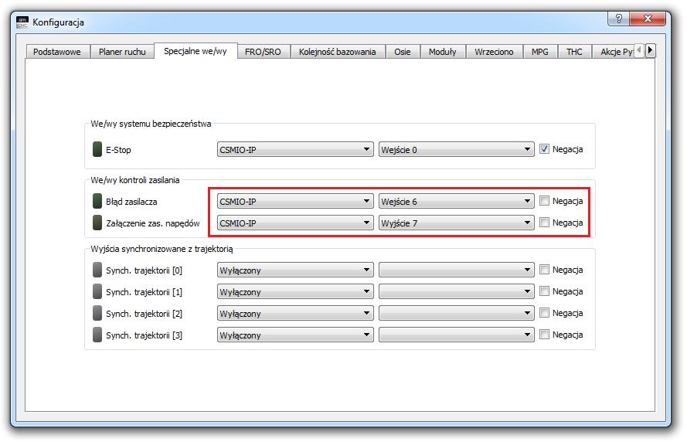Open E-Stop device dropdown CSMIO-IP

click(x=295, y=149)
